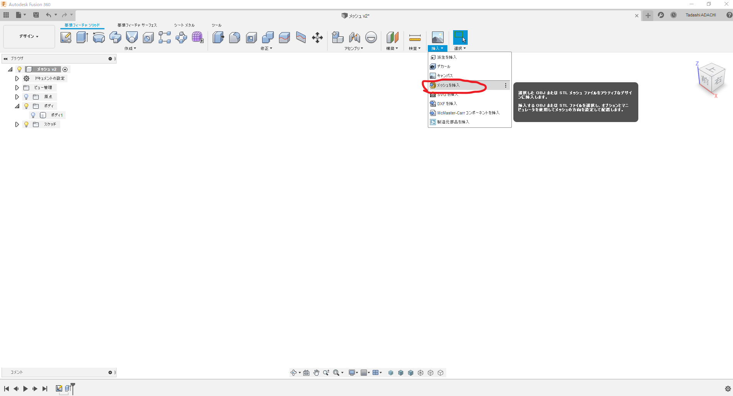Image resolution: width=733 pixels, height=396 pixels.
Task: Select the Move/Copy arrows icon
Action: (317, 37)
